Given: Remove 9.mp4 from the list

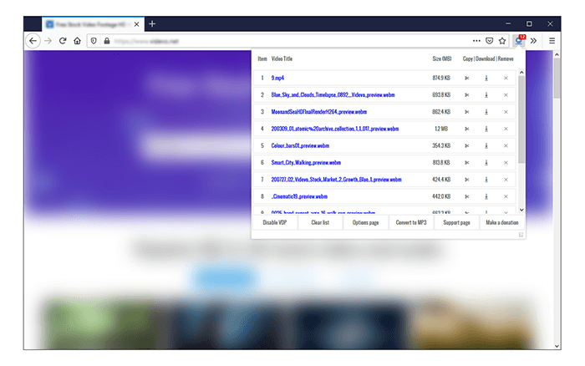Looking at the screenshot, I should pos(506,78).
